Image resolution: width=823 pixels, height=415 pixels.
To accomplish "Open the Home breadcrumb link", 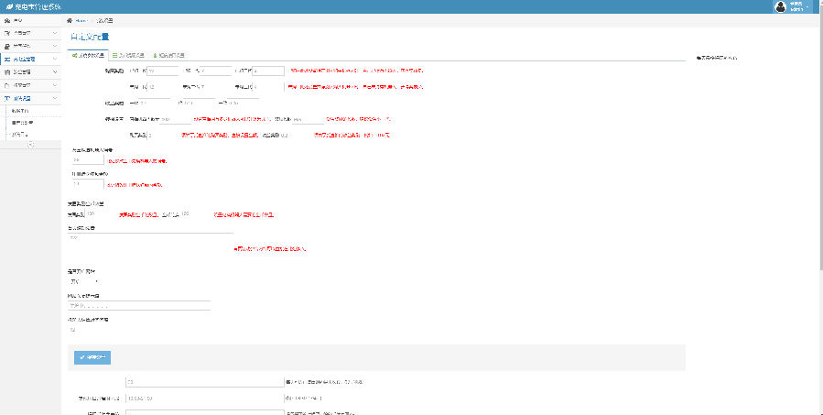I will click(x=81, y=20).
